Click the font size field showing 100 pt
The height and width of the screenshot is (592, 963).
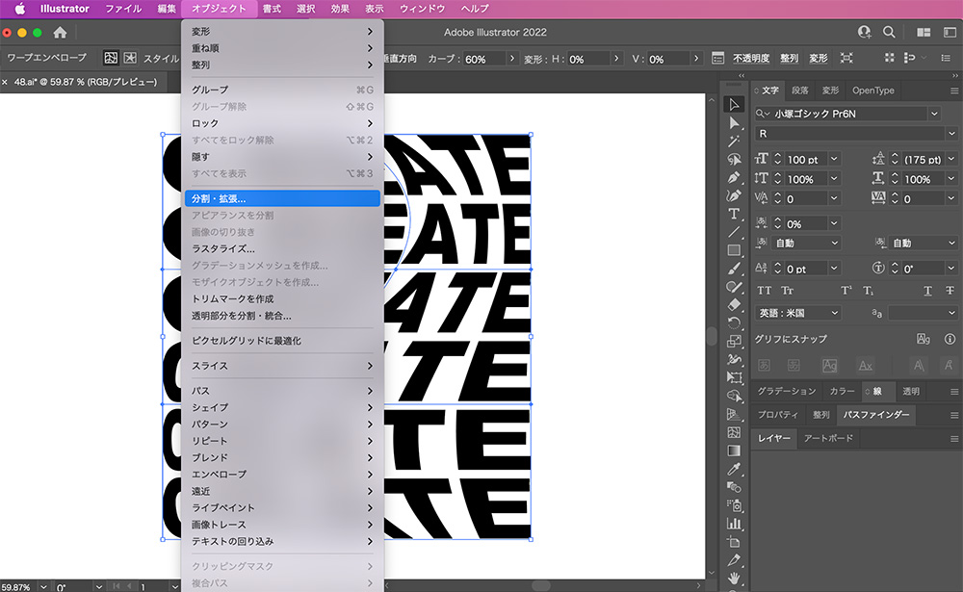tap(803, 159)
